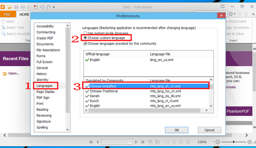
Task: Click the Save disk icon in quick access toolbar
Action: click(16, 7)
